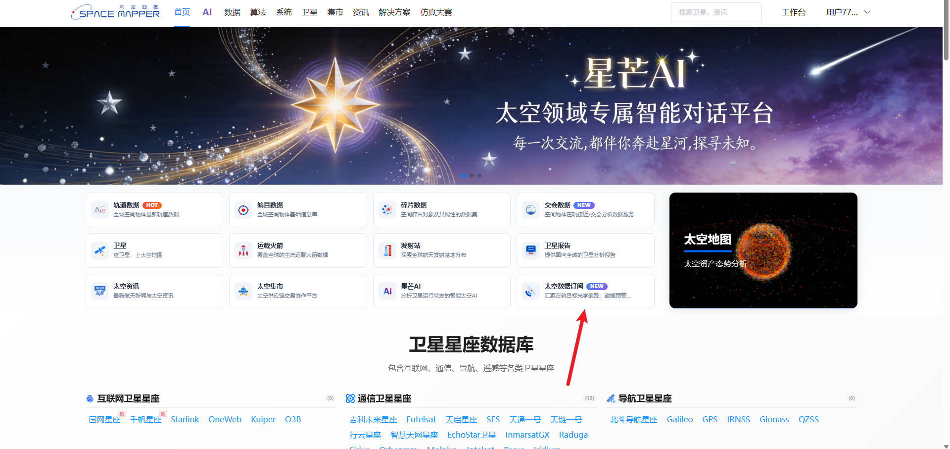Viewport: 950px width, 449px height.
Task: Open the AI navigation menu
Action: pyautogui.click(x=207, y=12)
